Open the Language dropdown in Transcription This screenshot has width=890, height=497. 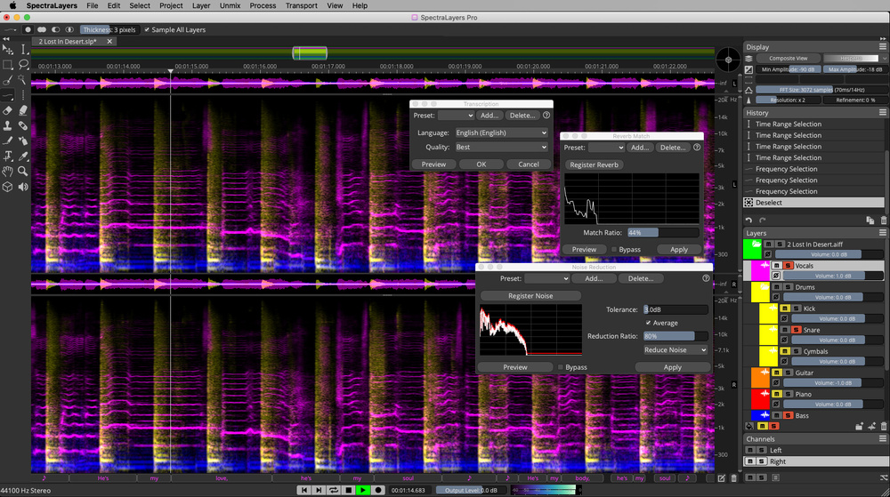(x=500, y=132)
